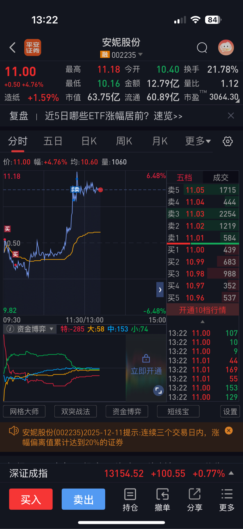Image resolution: width=243 pixels, height=529 pixels.
Task: Expand indicator chart to fullscreen
Action: (x=159, y=391)
